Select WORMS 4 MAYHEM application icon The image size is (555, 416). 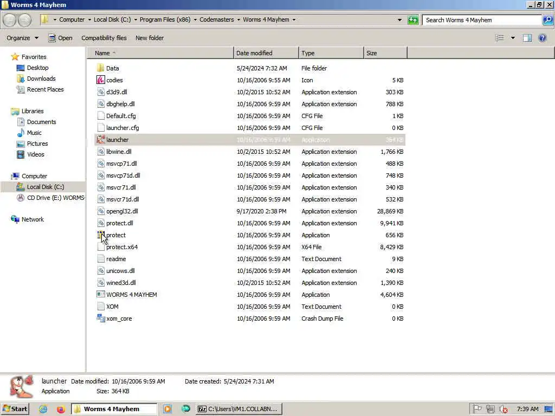(x=100, y=294)
